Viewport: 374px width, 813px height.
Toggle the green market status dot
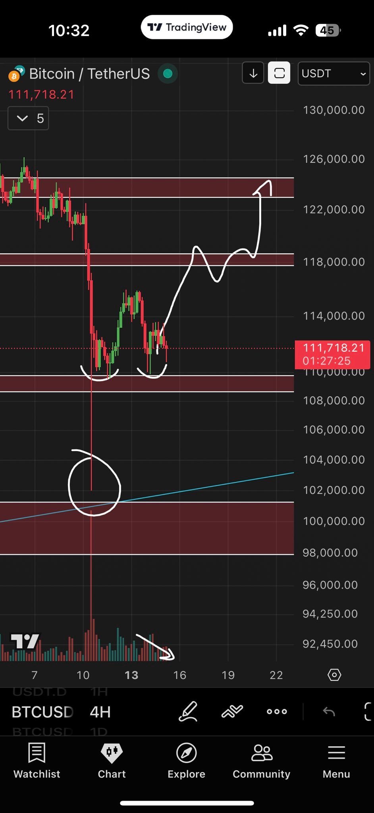click(x=168, y=73)
